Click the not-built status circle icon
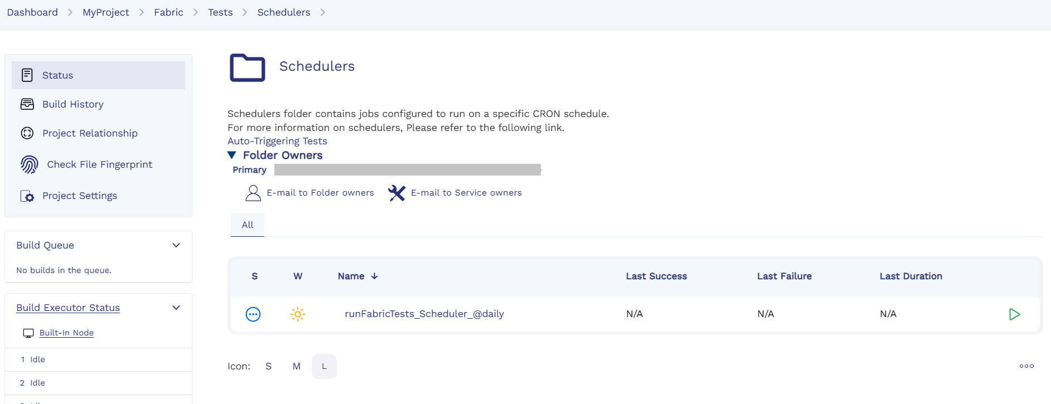 click(x=253, y=314)
